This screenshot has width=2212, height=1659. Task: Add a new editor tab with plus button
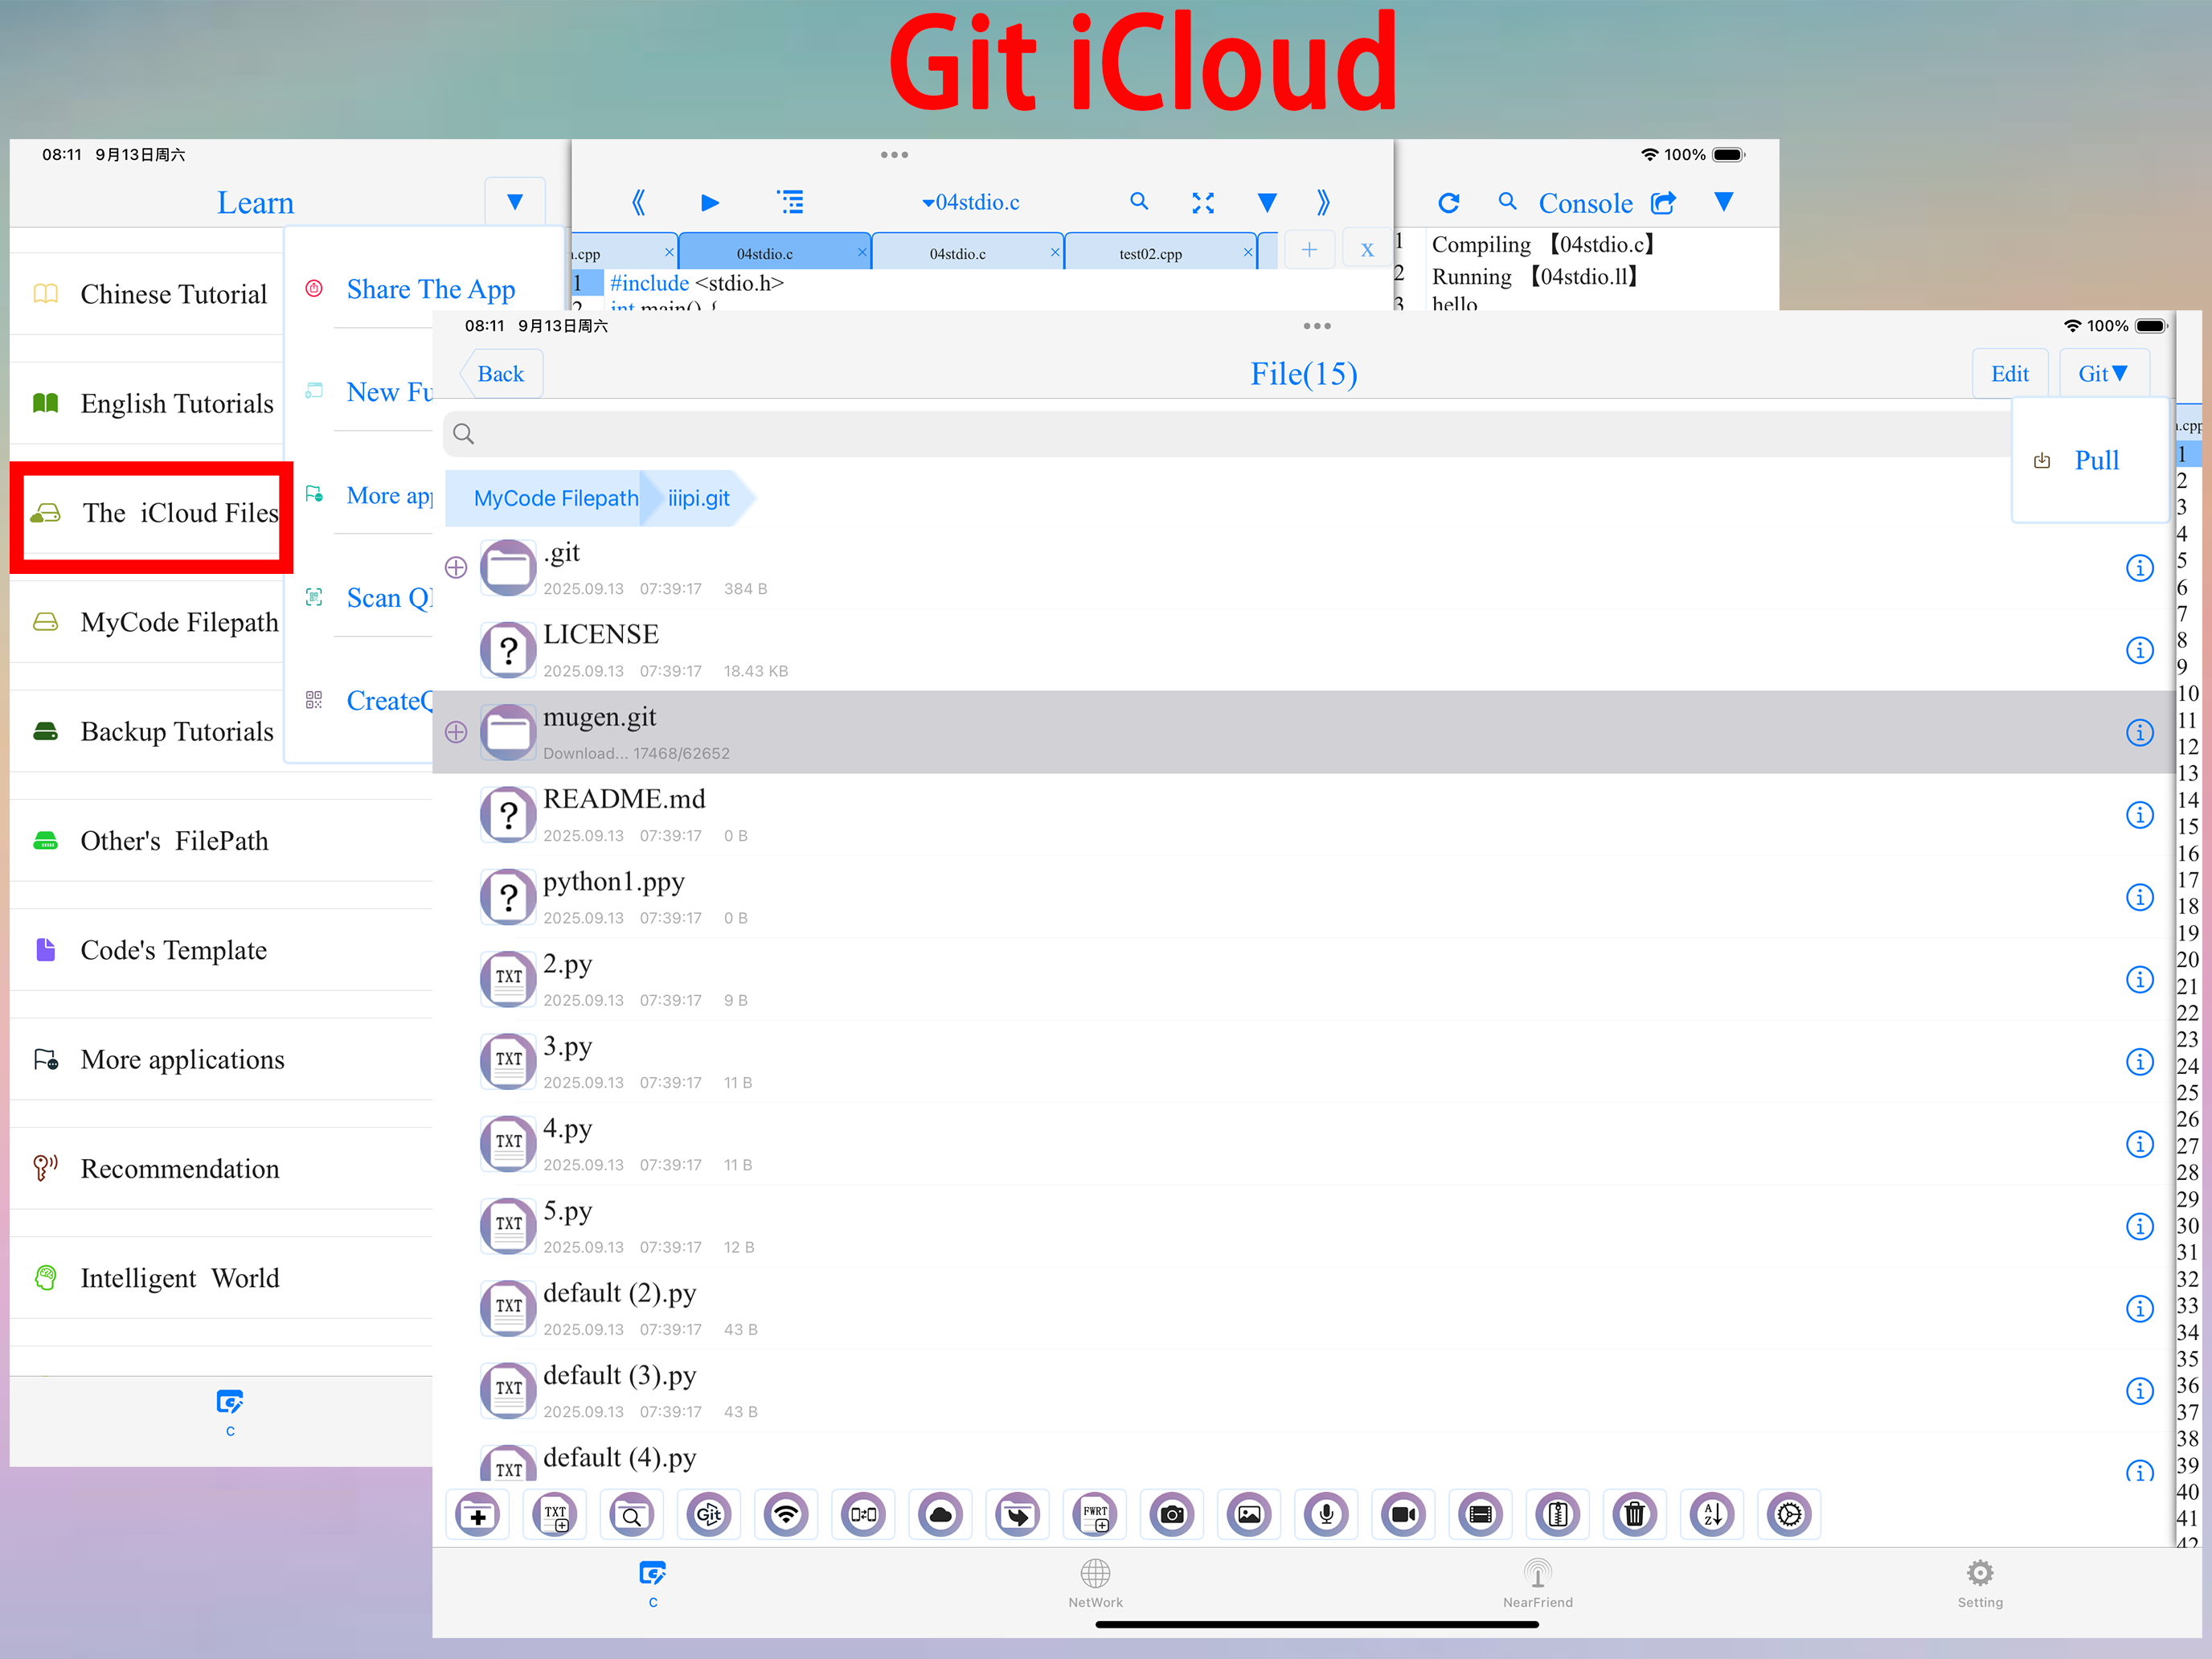[x=1309, y=250]
